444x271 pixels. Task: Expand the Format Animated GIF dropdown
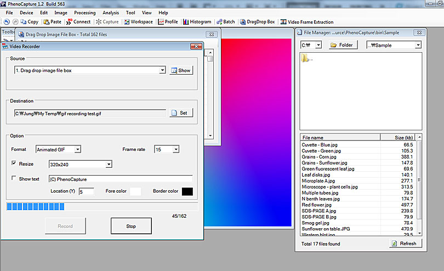pyautogui.click(x=77, y=149)
